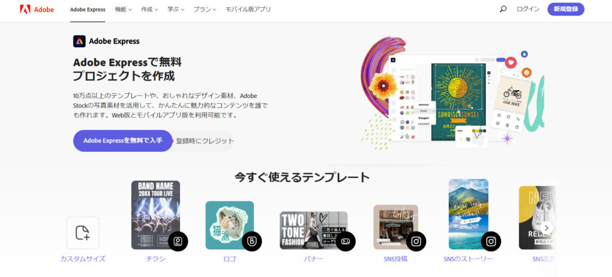
Task: Click the round badge icon on flyer template
Action: click(x=178, y=242)
